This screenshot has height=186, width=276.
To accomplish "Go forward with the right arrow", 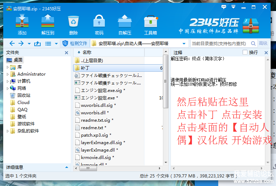I will pyautogui.click(x=21, y=43).
